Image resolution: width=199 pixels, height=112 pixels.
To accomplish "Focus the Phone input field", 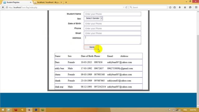I will point(112,28).
